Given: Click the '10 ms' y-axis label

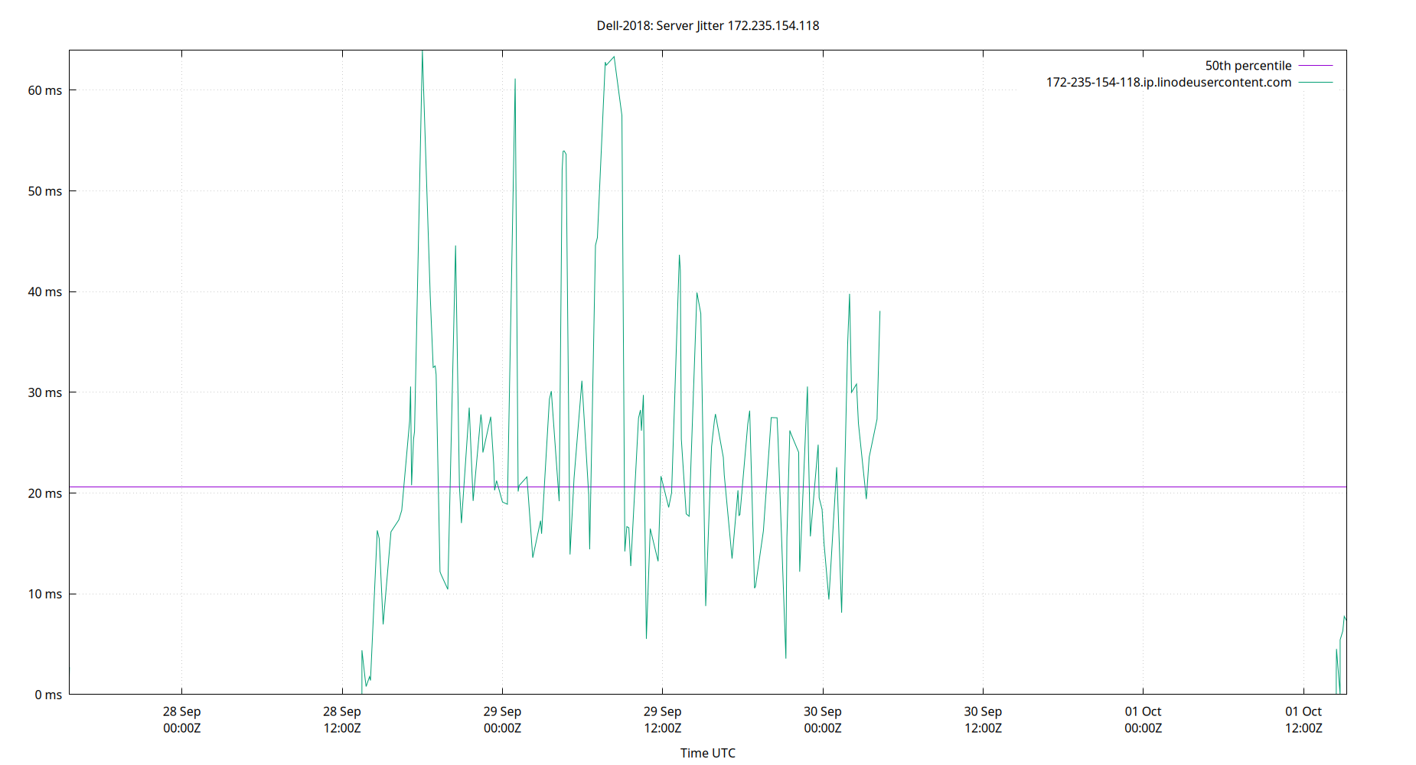Looking at the screenshot, I should (x=45, y=594).
